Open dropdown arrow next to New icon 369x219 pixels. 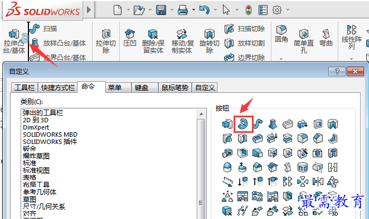coord(129,10)
